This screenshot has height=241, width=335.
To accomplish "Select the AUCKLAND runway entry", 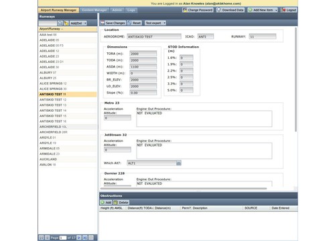I will point(68,159).
